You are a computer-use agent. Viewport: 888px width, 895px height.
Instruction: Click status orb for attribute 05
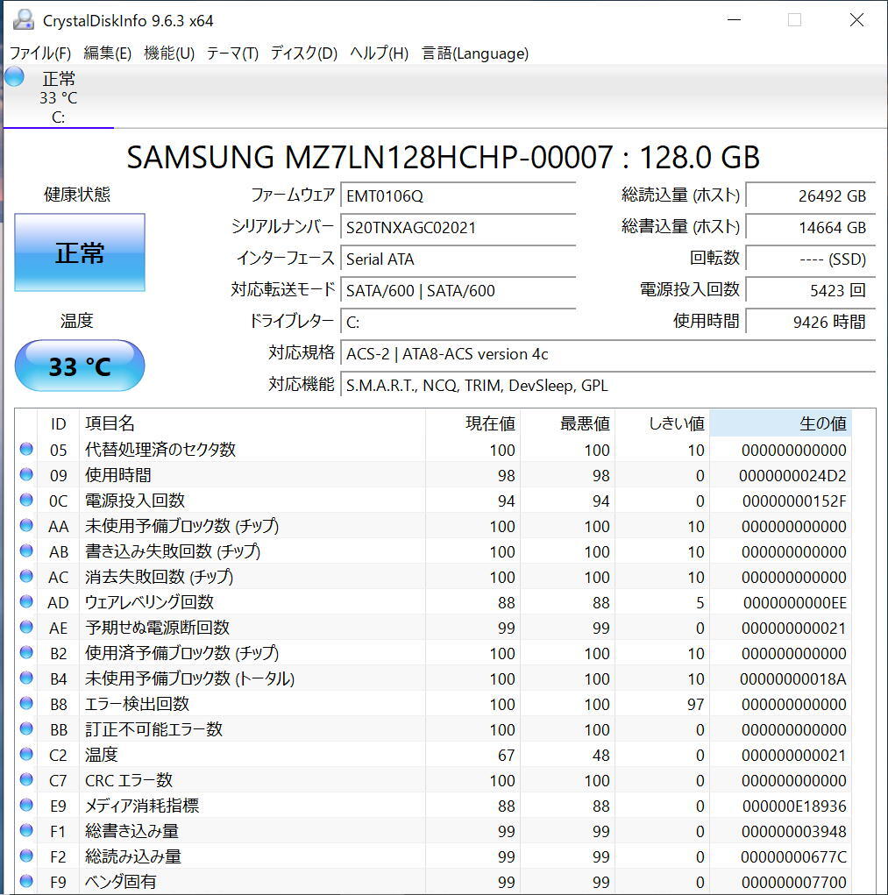pos(26,449)
